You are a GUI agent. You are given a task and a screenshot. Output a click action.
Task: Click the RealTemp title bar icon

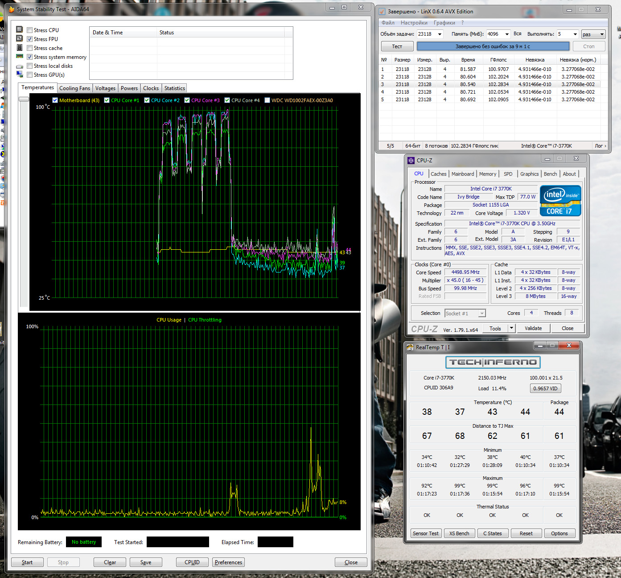point(410,347)
